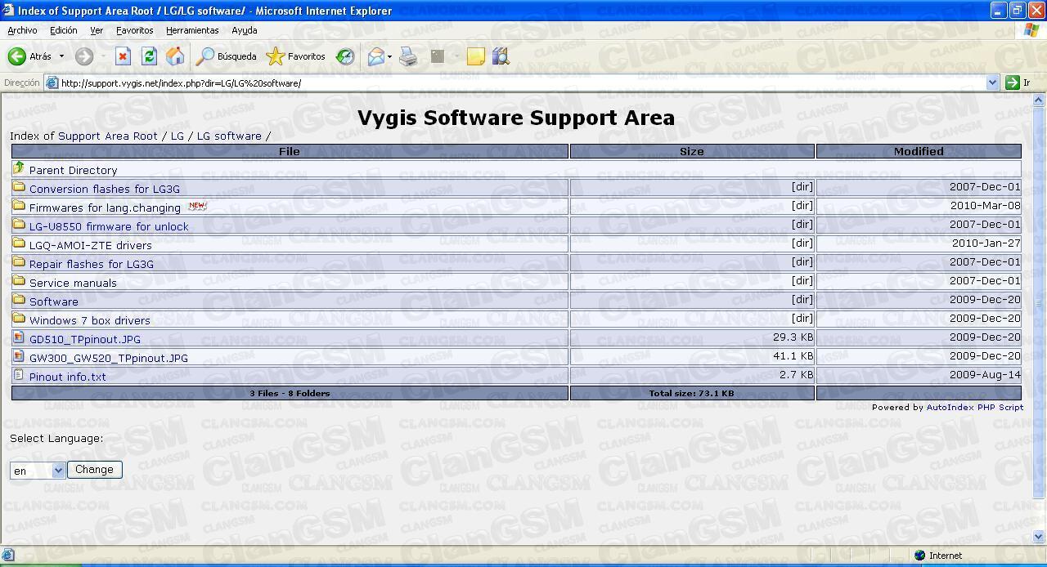Open the Favoritos star panel
The width and height of the screenshot is (1047, 567).
296,56
